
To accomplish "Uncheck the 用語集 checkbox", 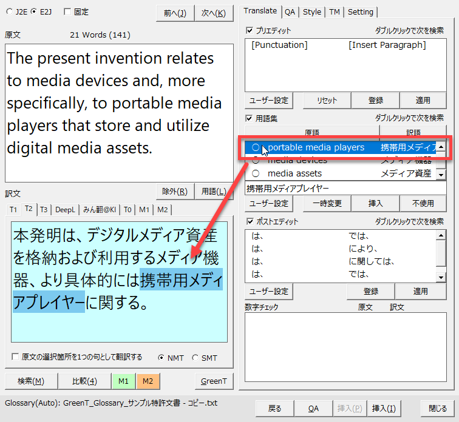I will click(x=250, y=118).
